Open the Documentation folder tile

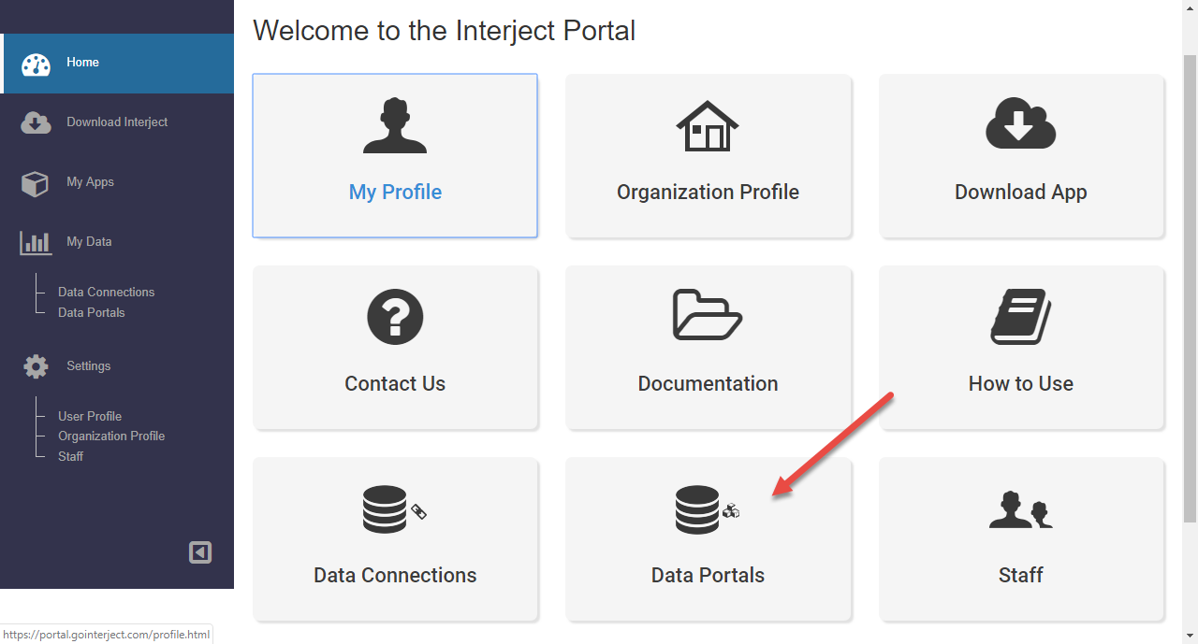pyautogui.click(x=708, y=348)
